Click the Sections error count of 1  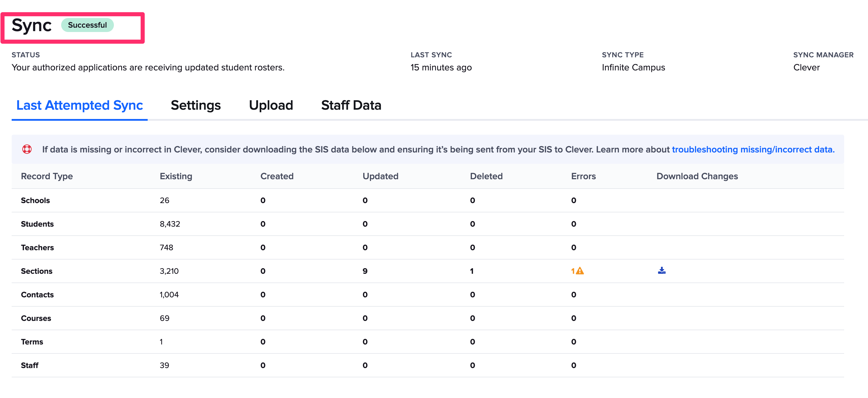[x=572, y=271]
